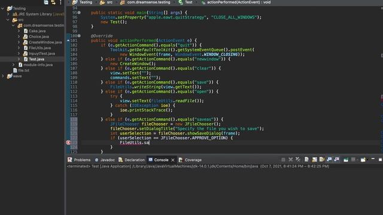Expand the JRE System Library node
This screenshot has height=215, width=383.
(8, 14)
